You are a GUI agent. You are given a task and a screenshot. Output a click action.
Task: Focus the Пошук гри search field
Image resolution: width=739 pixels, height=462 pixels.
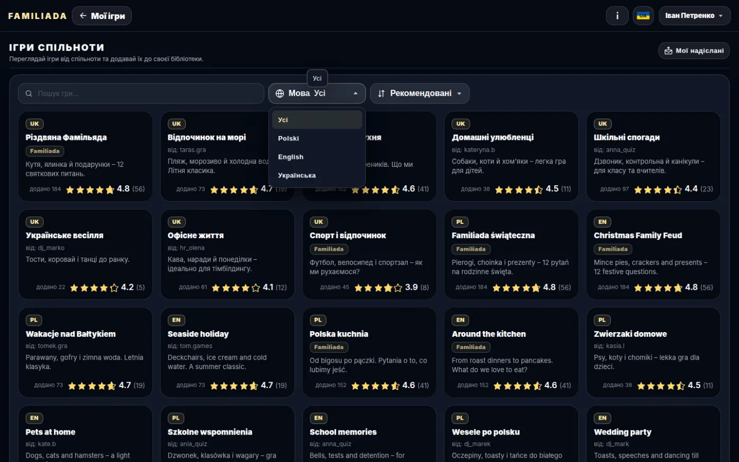[141, 93]
